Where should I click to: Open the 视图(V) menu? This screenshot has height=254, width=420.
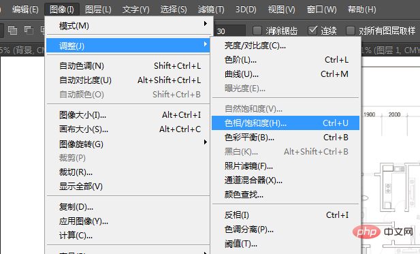(x=282, y=10)
